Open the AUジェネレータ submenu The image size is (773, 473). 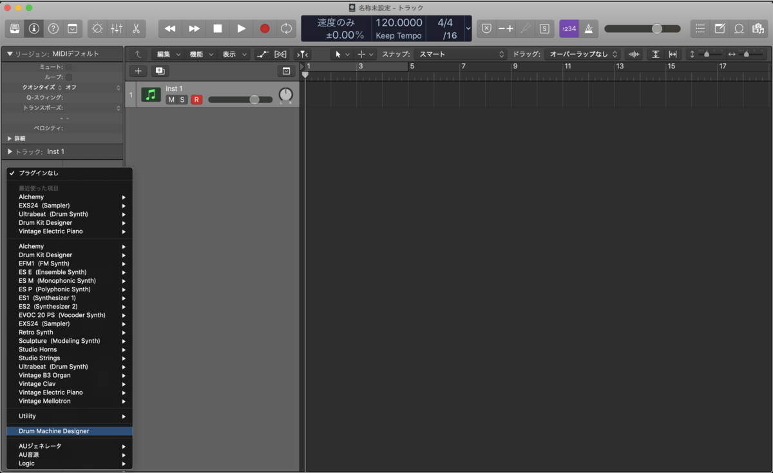70,446
